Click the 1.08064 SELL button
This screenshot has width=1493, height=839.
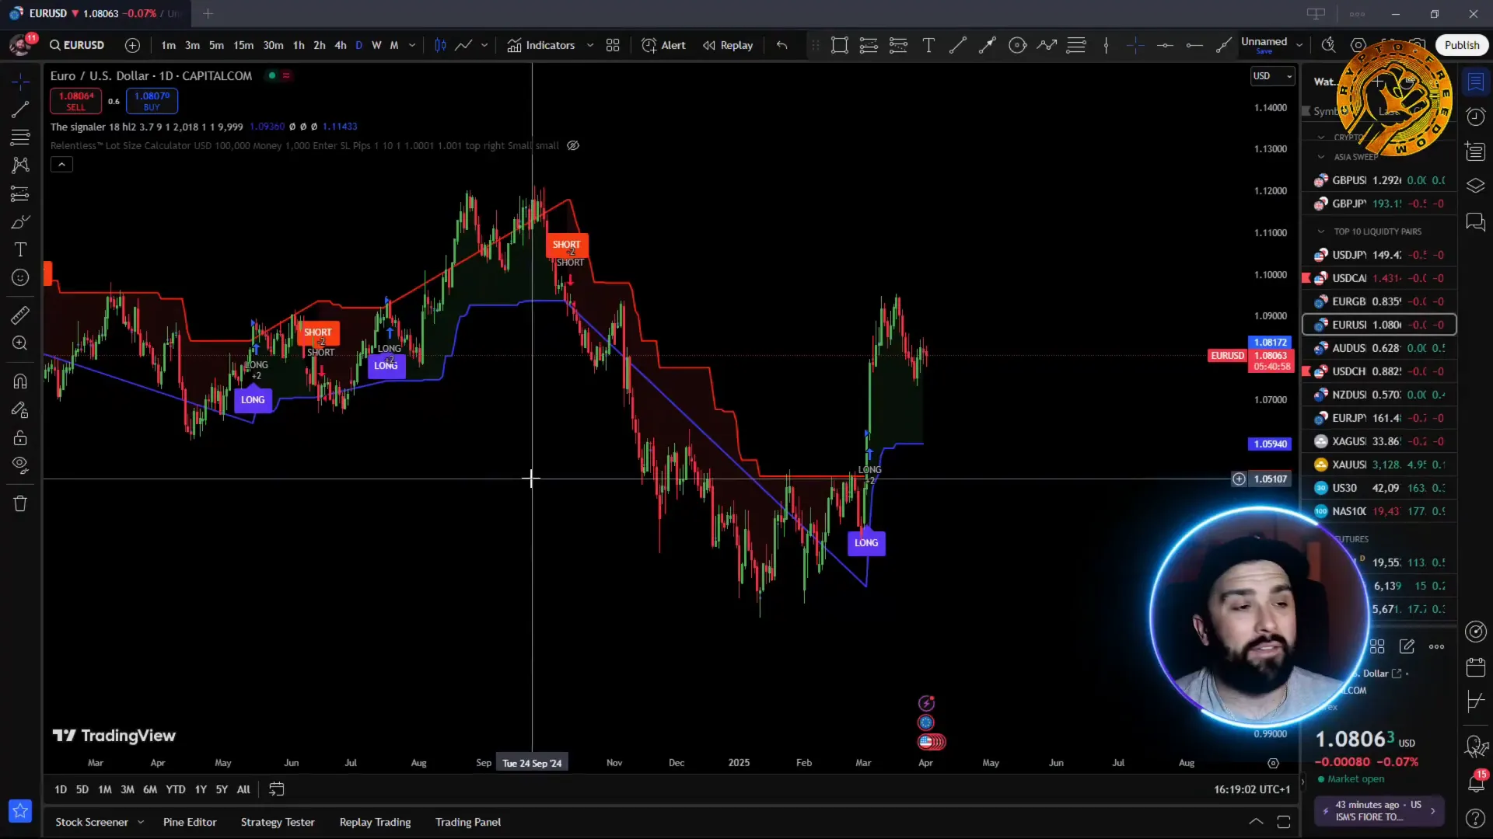[75, 101]
